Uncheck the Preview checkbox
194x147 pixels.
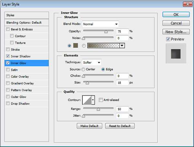click(x=168, y=39)
